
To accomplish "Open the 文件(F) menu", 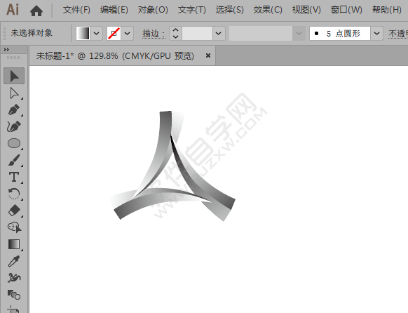I will (76, 10).
